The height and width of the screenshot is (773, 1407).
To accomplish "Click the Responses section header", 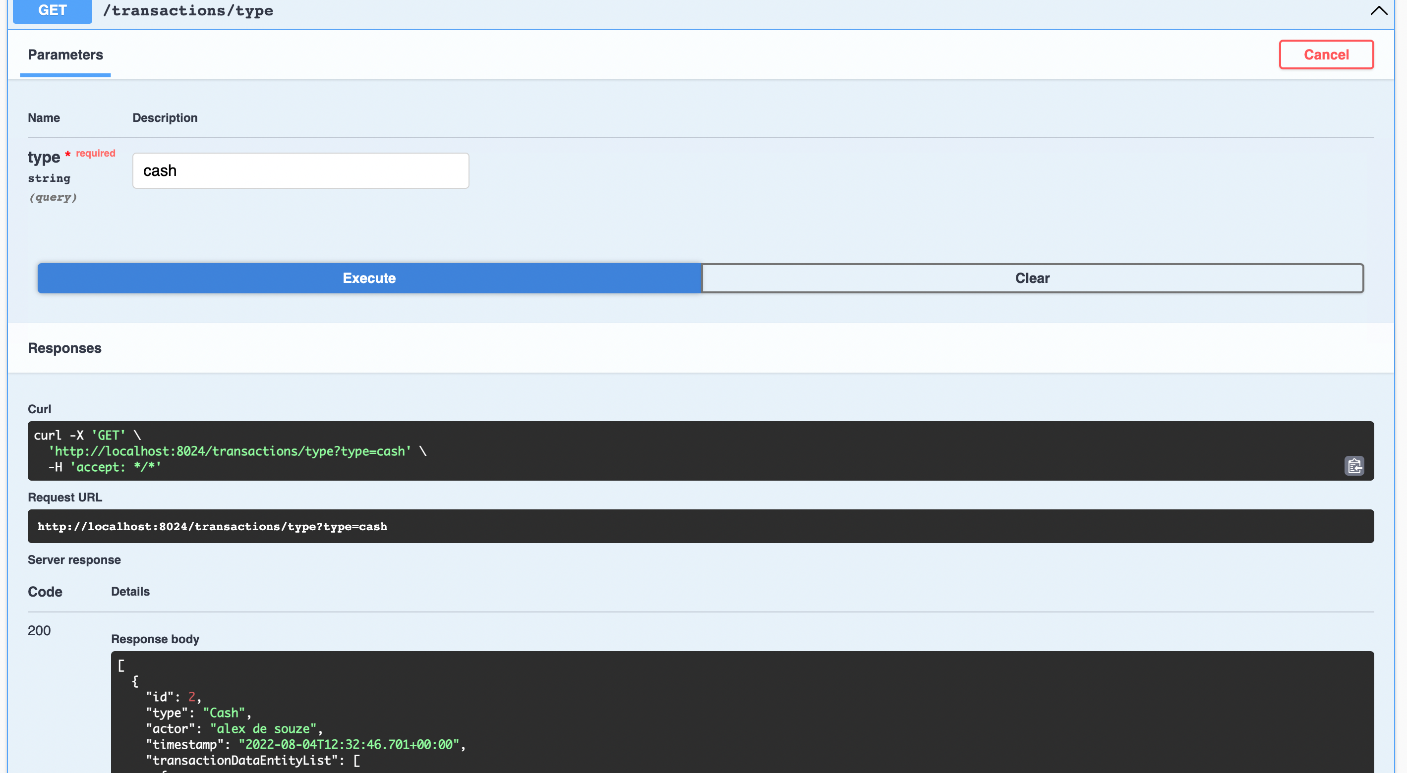I will [64, 348].
